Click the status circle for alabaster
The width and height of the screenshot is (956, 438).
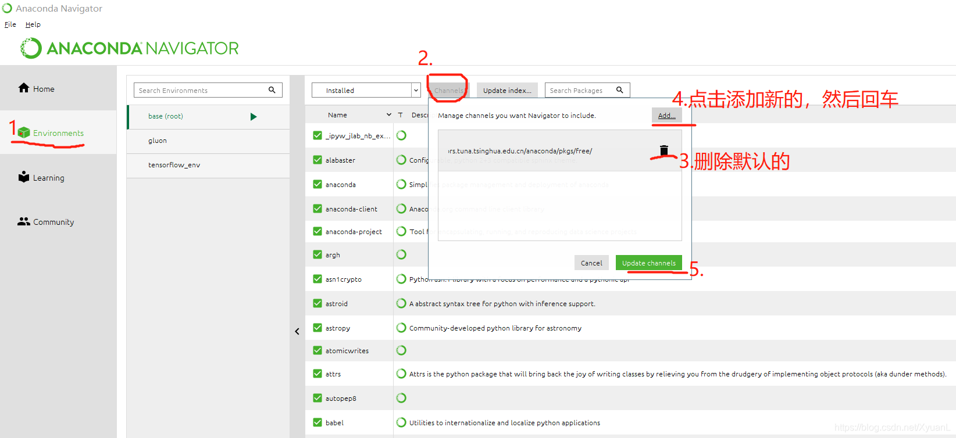pyautogui.click(x=401, y=160)
